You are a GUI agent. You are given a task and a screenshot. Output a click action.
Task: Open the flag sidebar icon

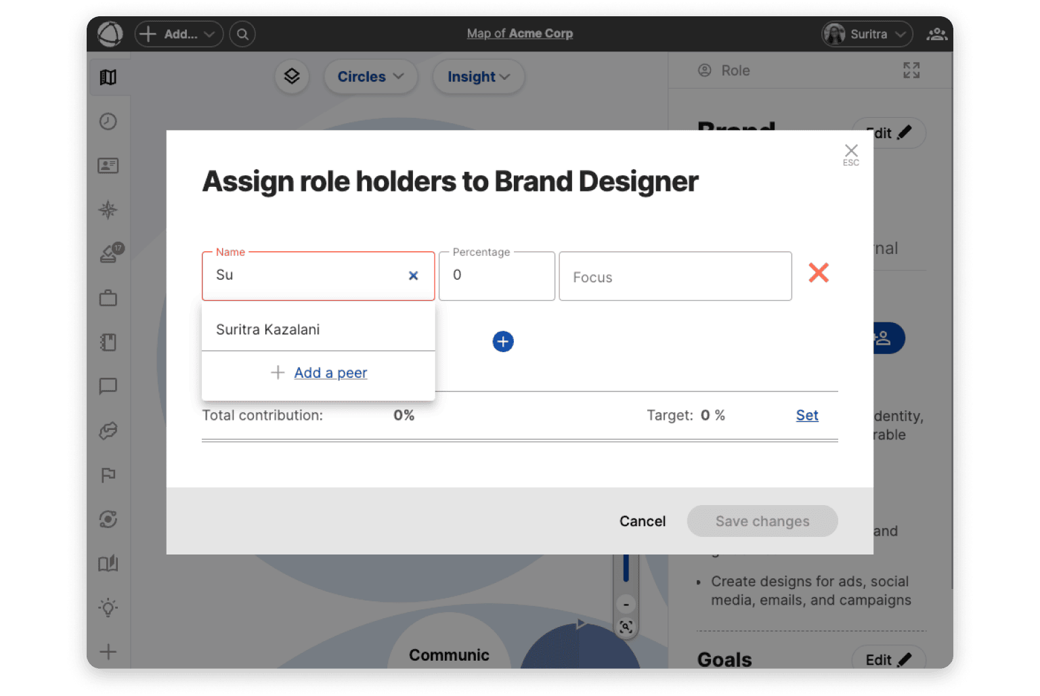pos(108,475)
